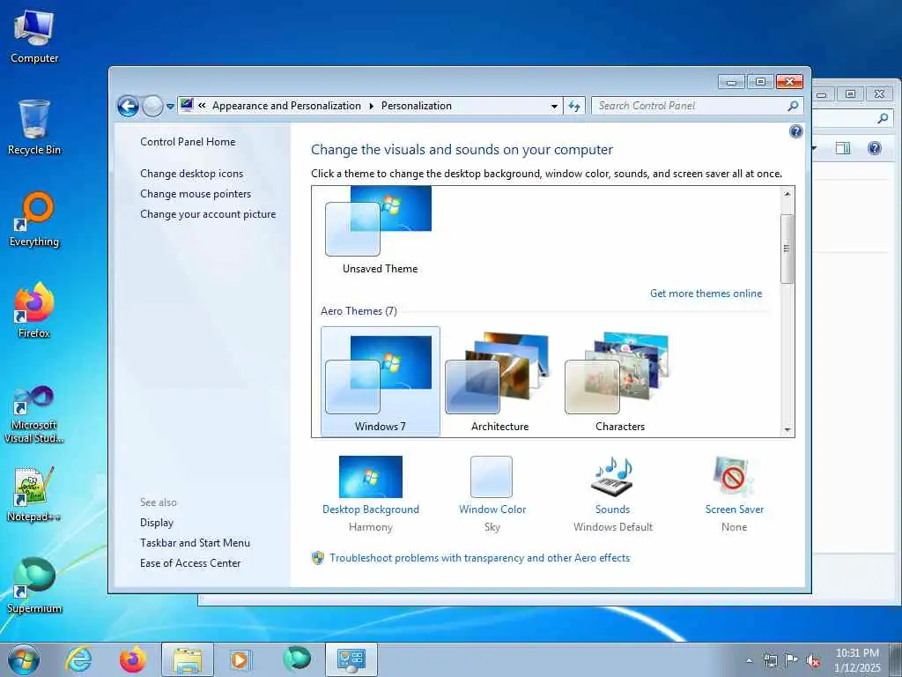
Task: Click the Screen Saver None icon
Action: (733, 477)
